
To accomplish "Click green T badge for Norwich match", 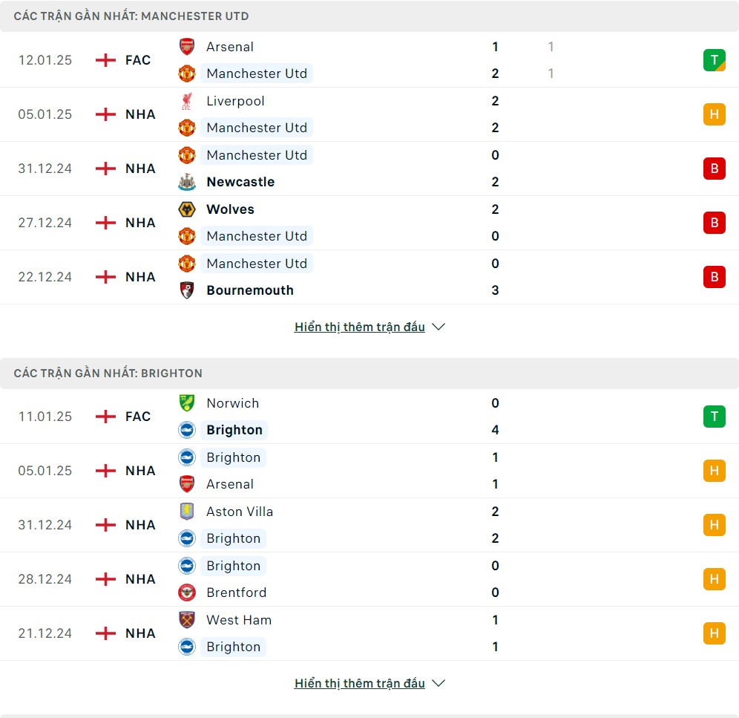I will (x=715, y=417).
